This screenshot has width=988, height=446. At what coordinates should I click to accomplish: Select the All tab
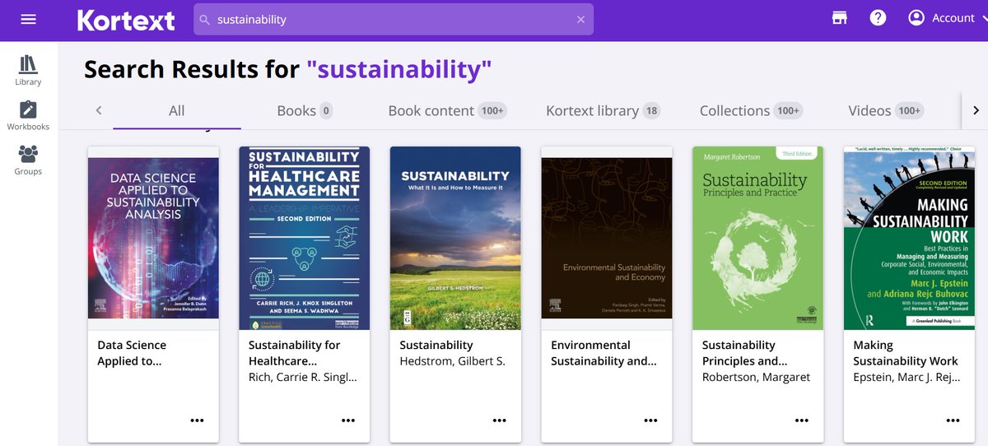177,110
